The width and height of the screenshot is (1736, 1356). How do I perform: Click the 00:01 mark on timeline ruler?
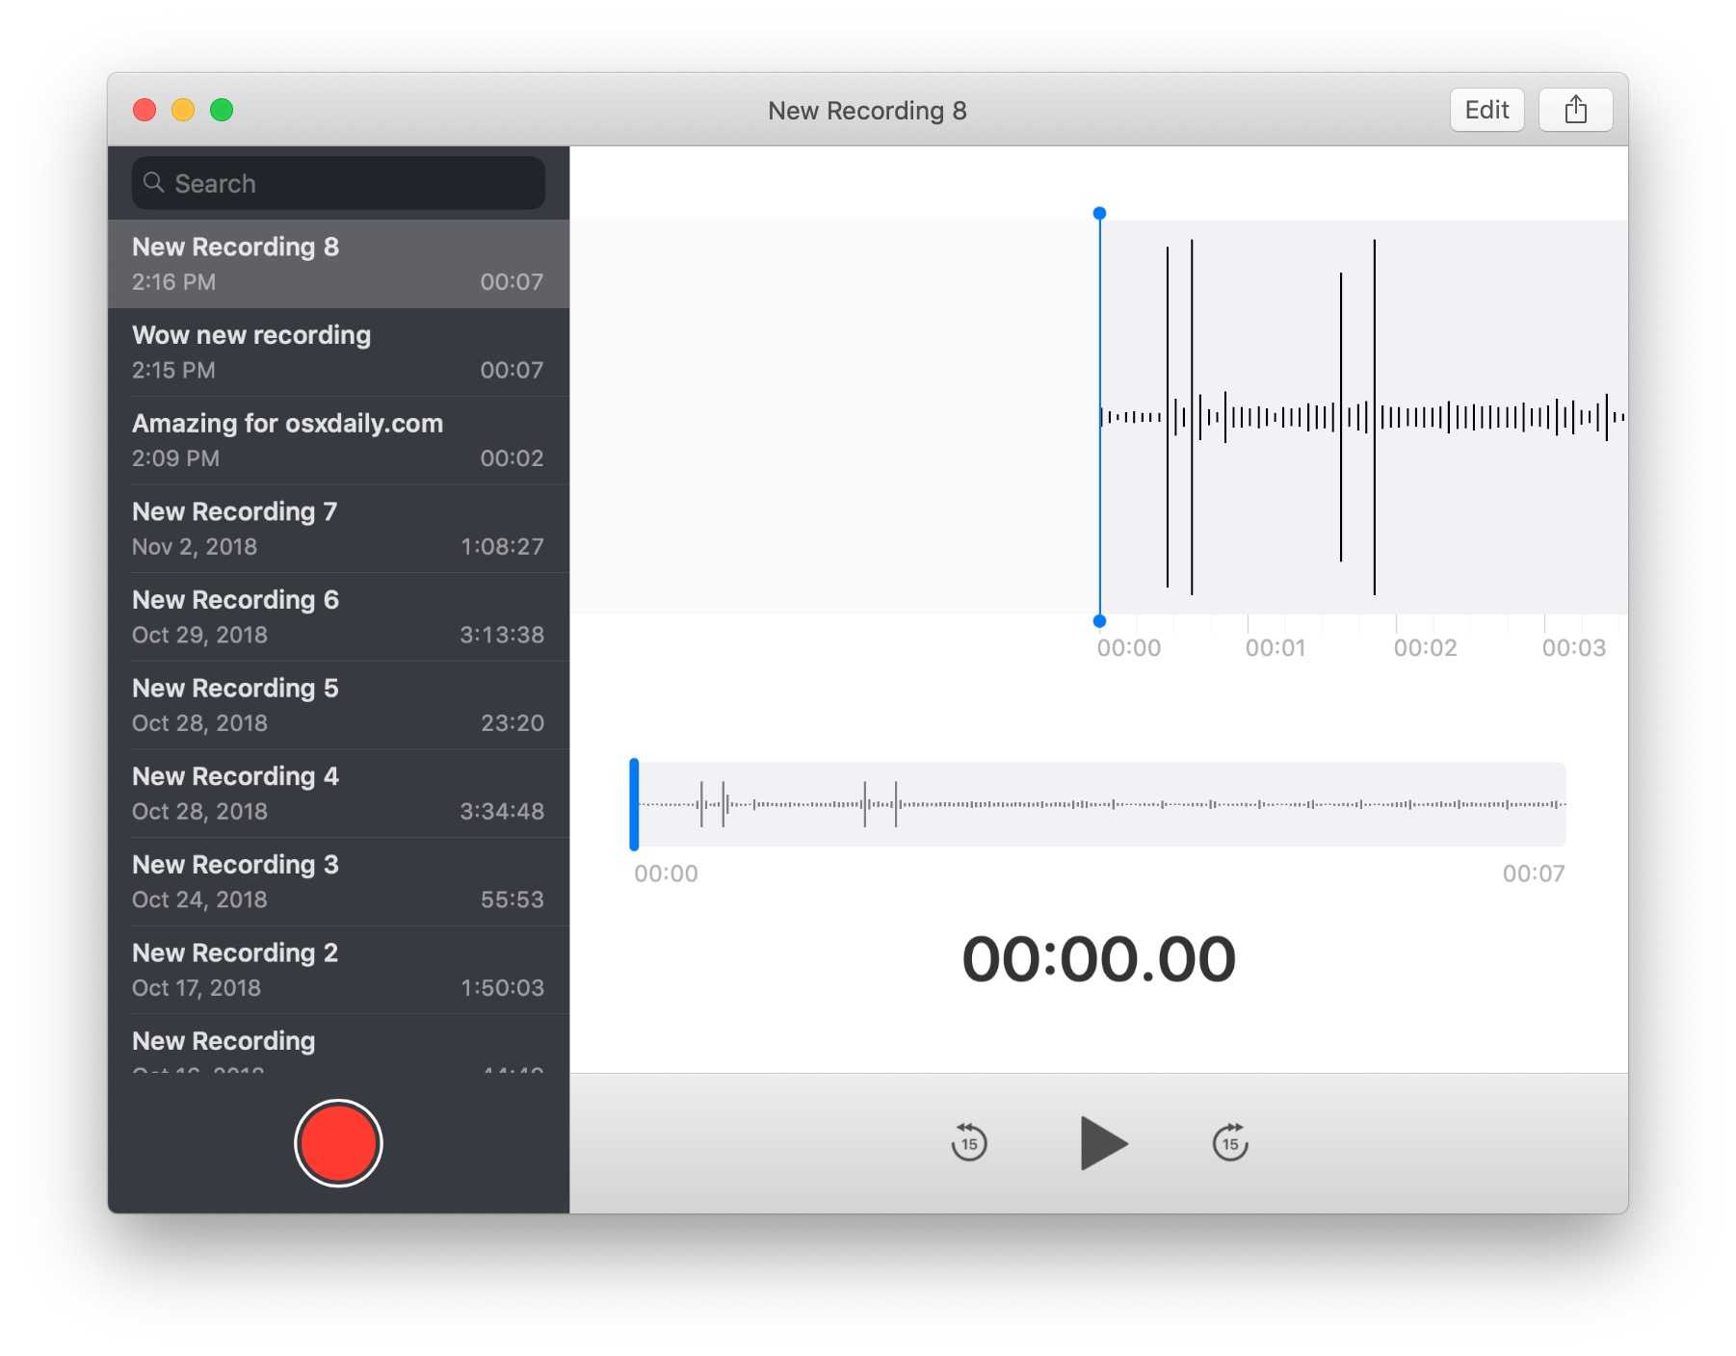tap(1276, 648)
